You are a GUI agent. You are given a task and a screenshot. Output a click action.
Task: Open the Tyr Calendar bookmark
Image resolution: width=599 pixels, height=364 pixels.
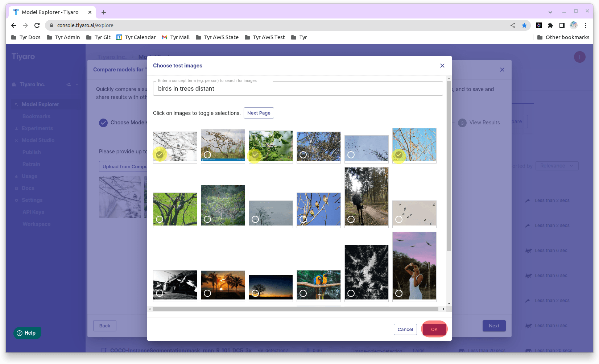[x=136, y=37]
